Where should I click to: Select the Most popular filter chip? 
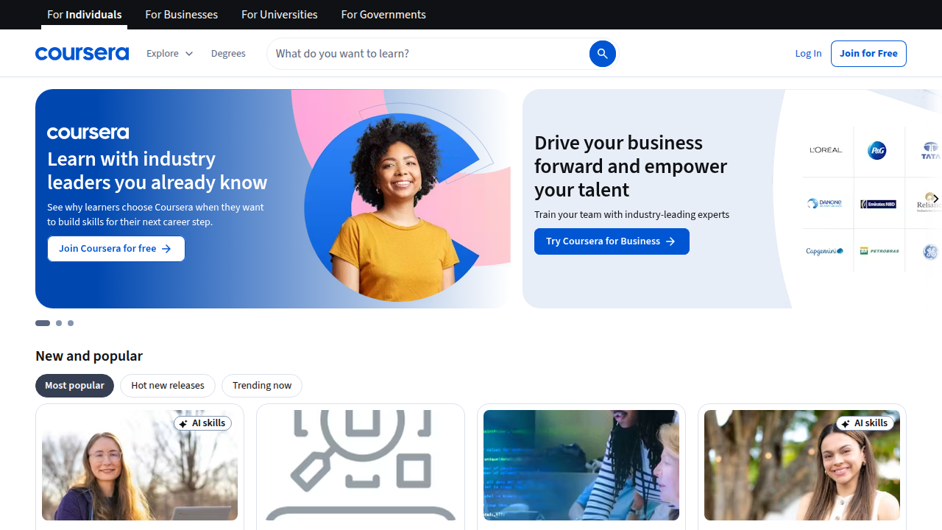(74, 386)
